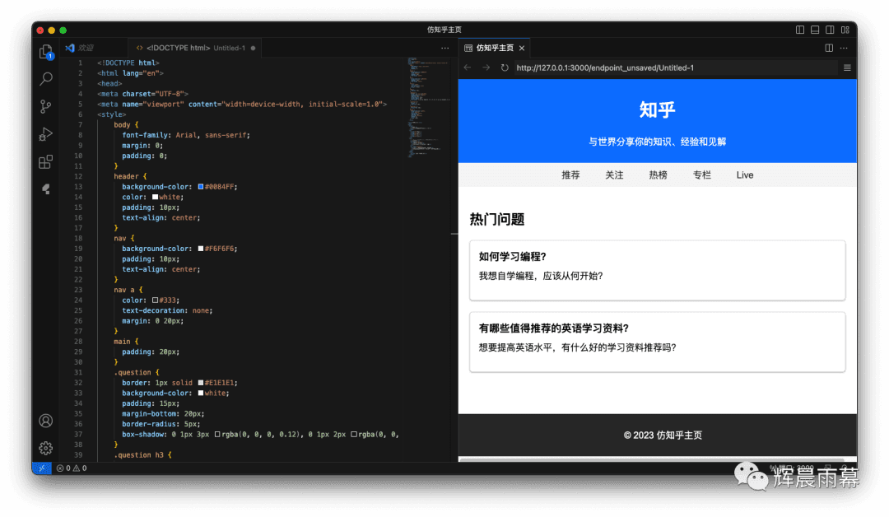Image resolution: width=889 pixels, height=517 pixels.
Task: Click the © 2023 仿知乎主页 footer text
Action: (x=663, y=435)
